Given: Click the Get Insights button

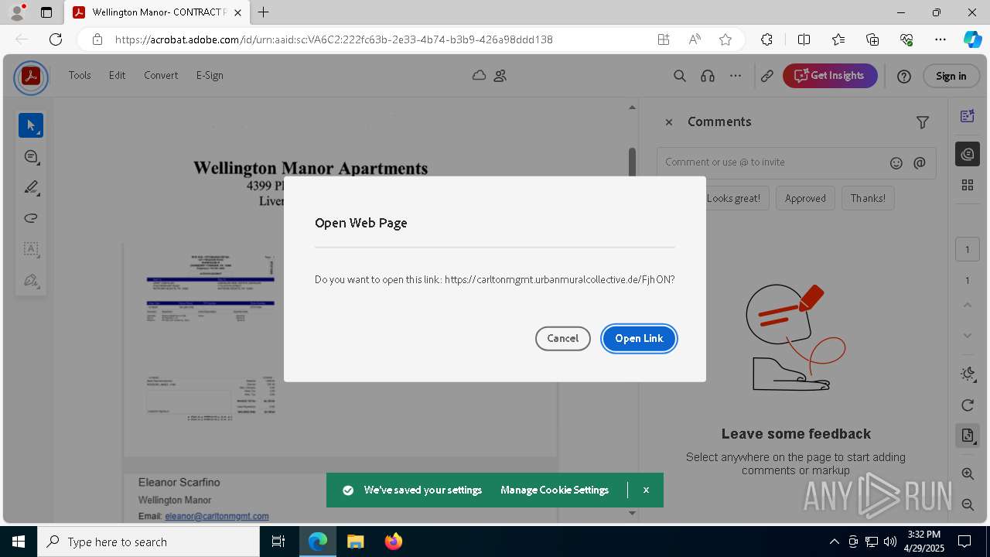Looking at the screenshot, I should [830, 75].
